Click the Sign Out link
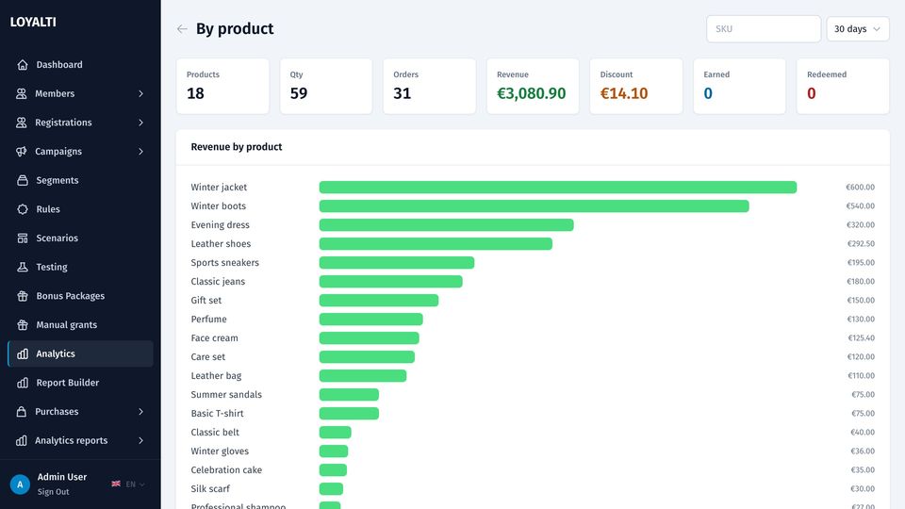Screen dimensions: 905x509 pyautogui.click(x=53, y=492)
